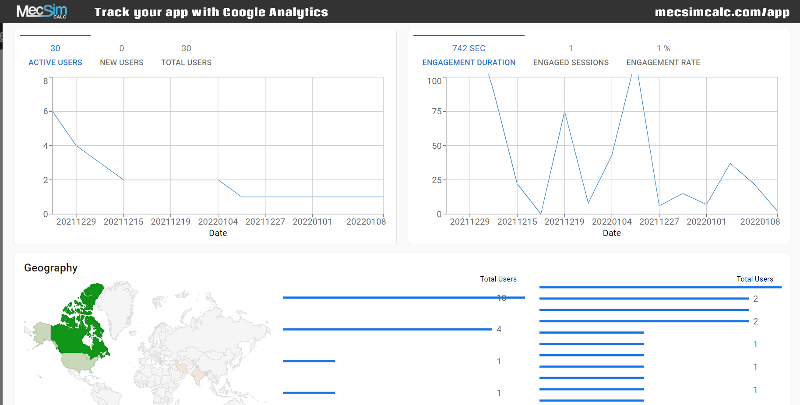The width and height of the screenshot is (800, 405).
Task: Click date label 20211229 in active users chart
Action: point(76,222)
